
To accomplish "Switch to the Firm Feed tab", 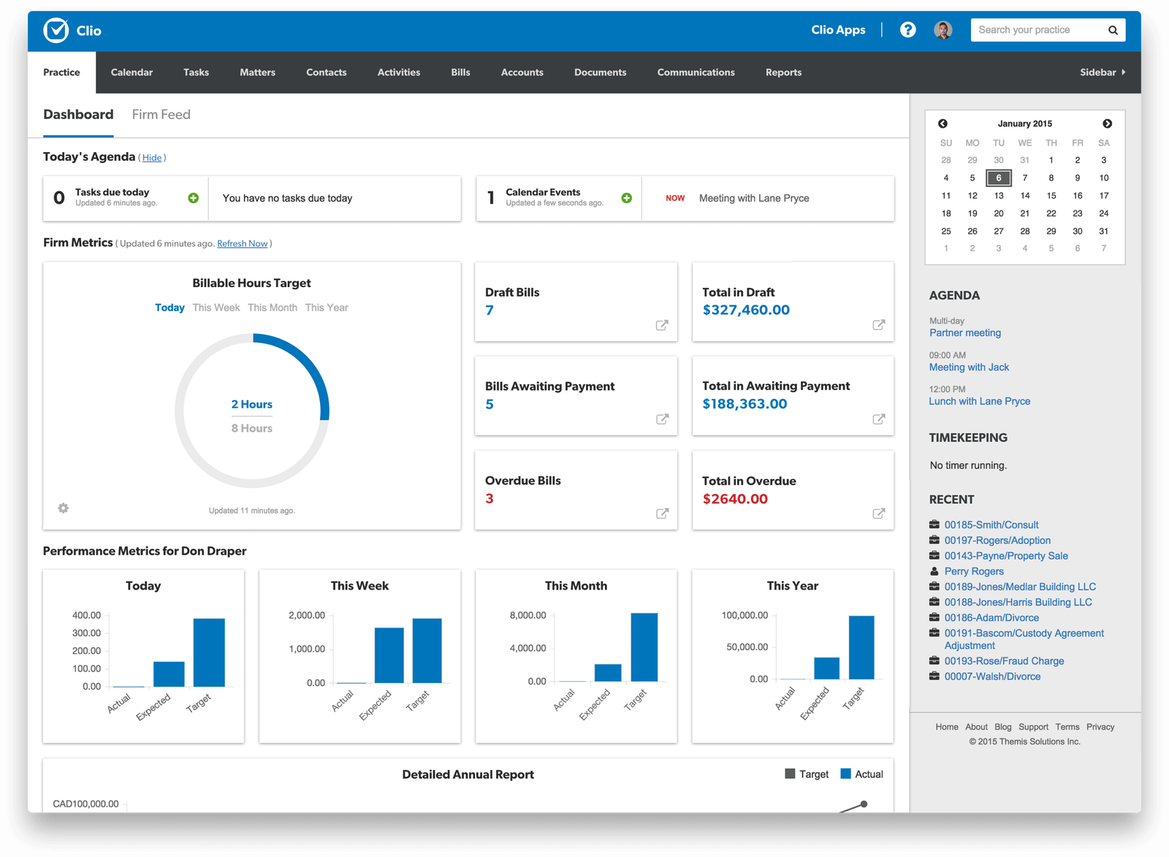I will [161, 115].
